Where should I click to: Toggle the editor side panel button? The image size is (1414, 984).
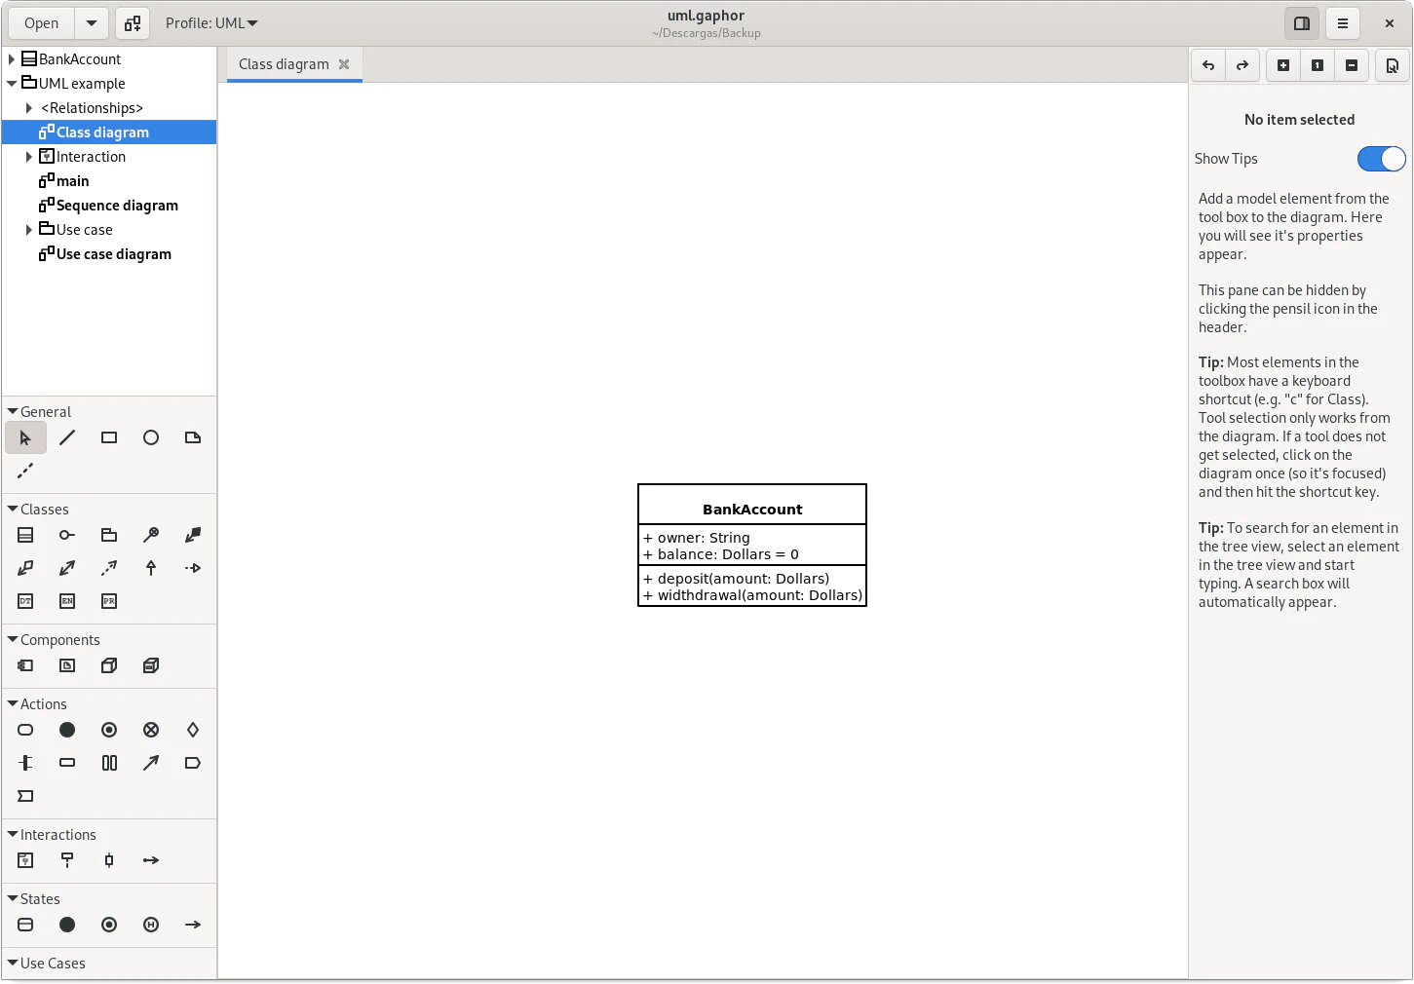(1301, 23)
